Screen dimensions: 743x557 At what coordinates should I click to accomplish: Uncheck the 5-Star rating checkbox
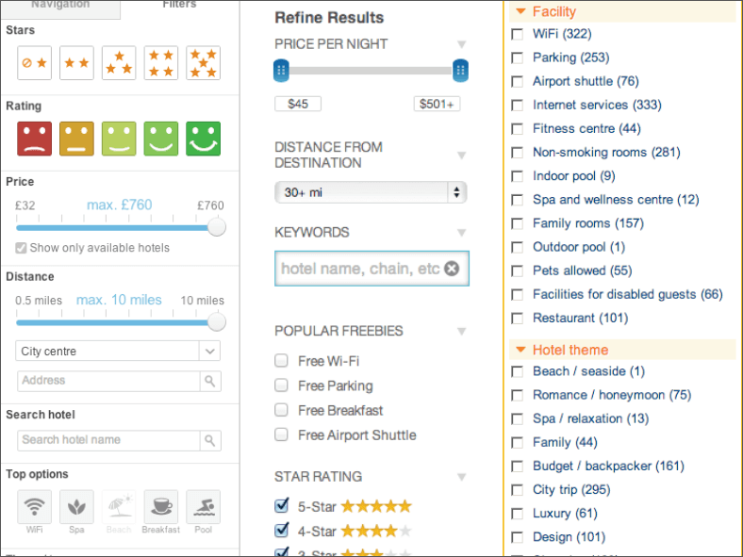tap(281, 506)
